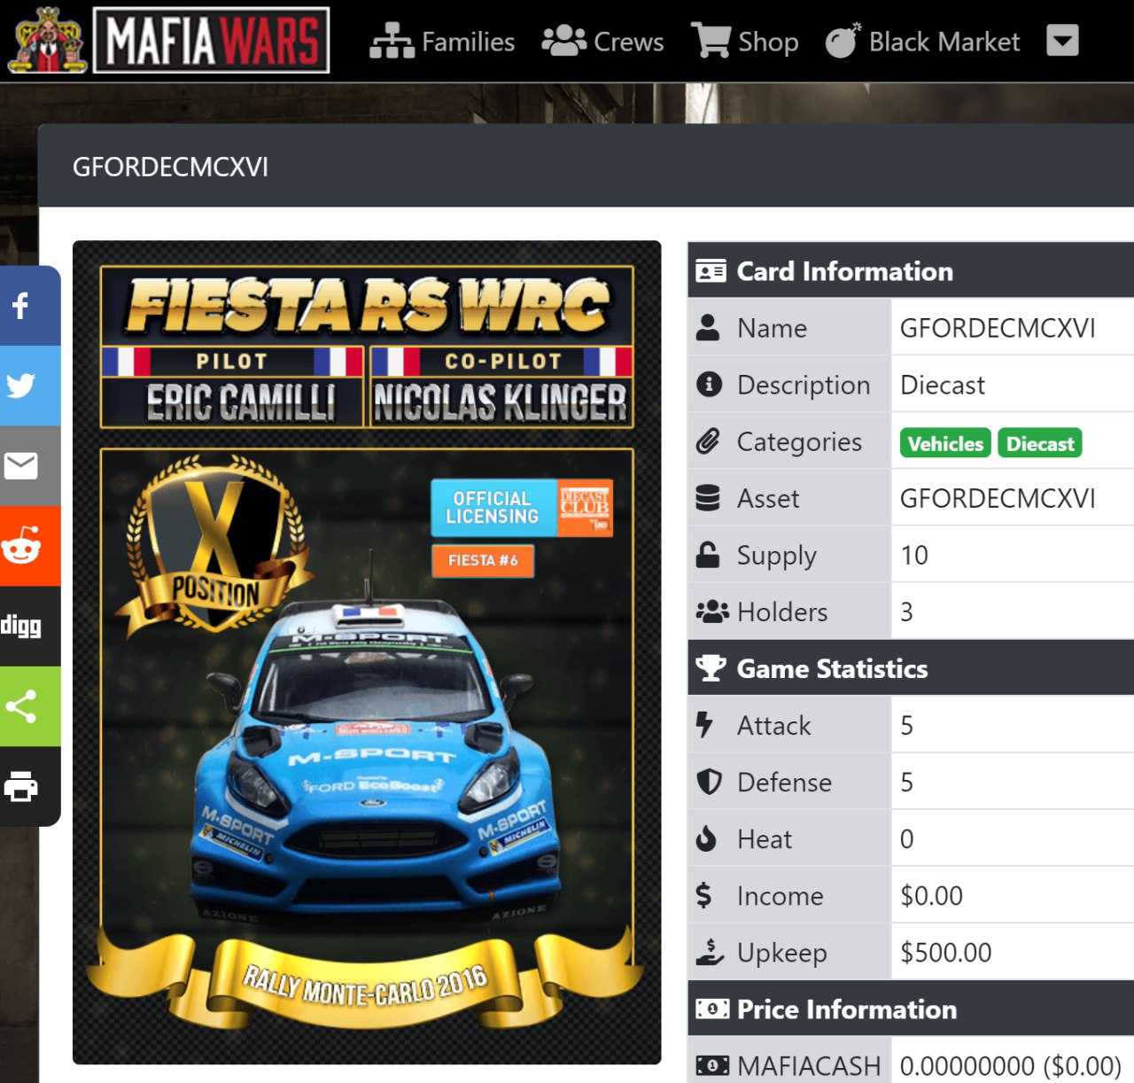This screenshot has width=1134, height=1083.
Task: Select the MAFIACASH price 0.00000000 ($0.00)
Action: tap(1011, 1065)
